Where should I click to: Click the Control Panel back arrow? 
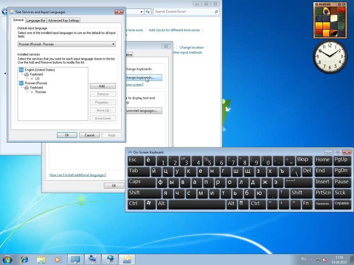pyautogui.click(x=4, y=12)
